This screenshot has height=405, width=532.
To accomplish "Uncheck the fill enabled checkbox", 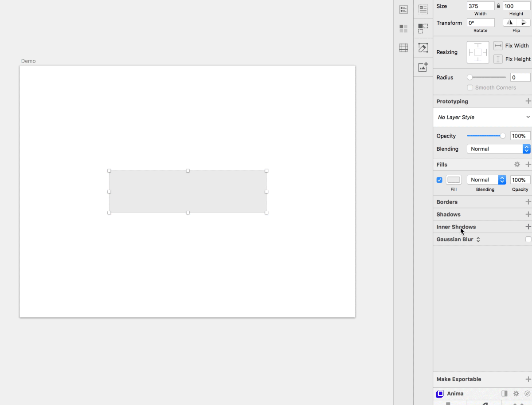I will click(439, 180).
